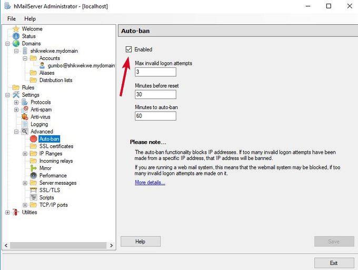Click the Distribution lists folder icon
358x270 pixels.
coord(33,80)
